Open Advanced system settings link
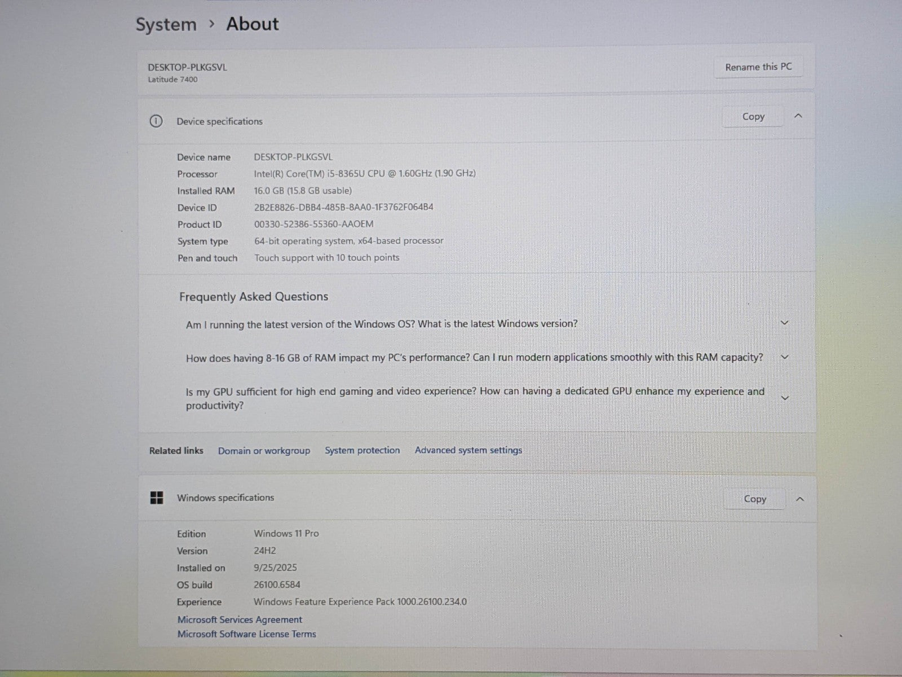 pyautogui.click(x=468, y=450)
